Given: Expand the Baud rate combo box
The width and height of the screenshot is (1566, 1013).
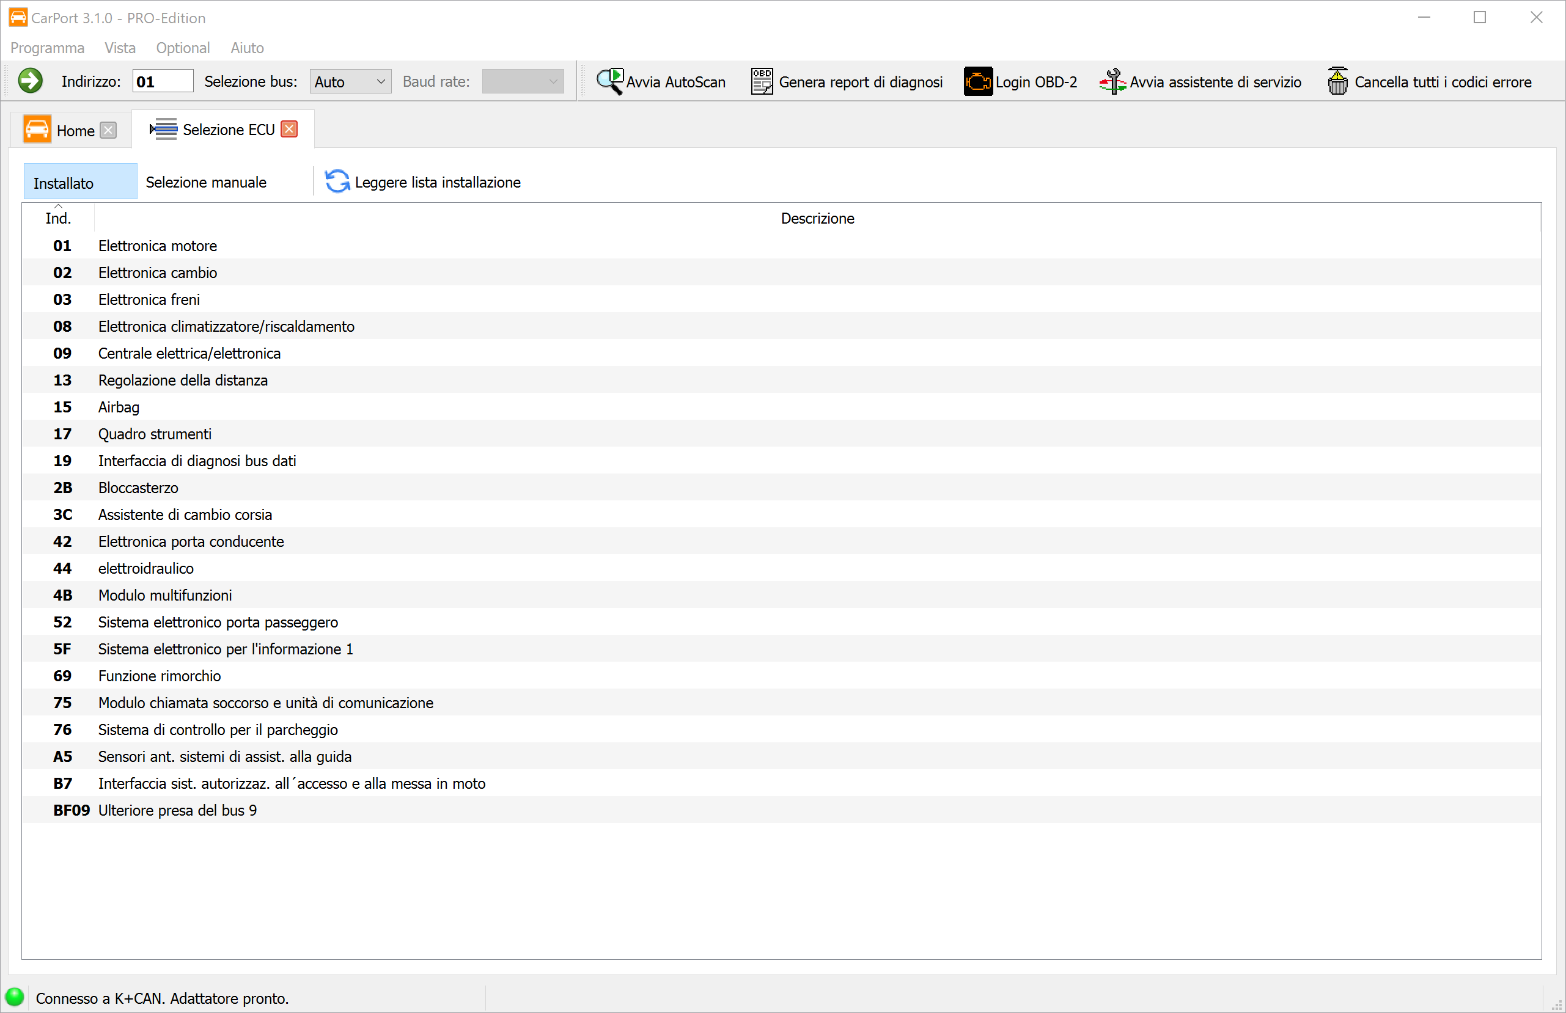Looking at the screenshot, I should pos(523,82).
